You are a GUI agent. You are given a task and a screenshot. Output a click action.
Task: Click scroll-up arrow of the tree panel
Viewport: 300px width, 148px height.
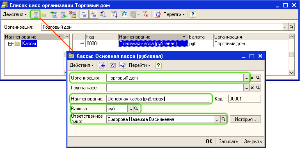point(66,36)
